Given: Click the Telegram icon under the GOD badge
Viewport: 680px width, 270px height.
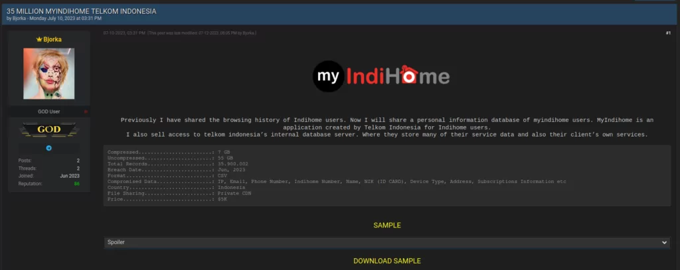Looking at the screenshot, I should 48,148.
